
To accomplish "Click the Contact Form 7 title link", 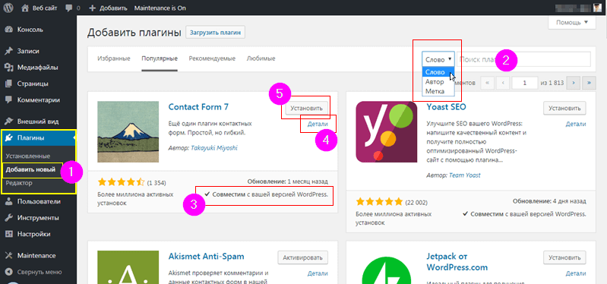I will click(198, 107).
